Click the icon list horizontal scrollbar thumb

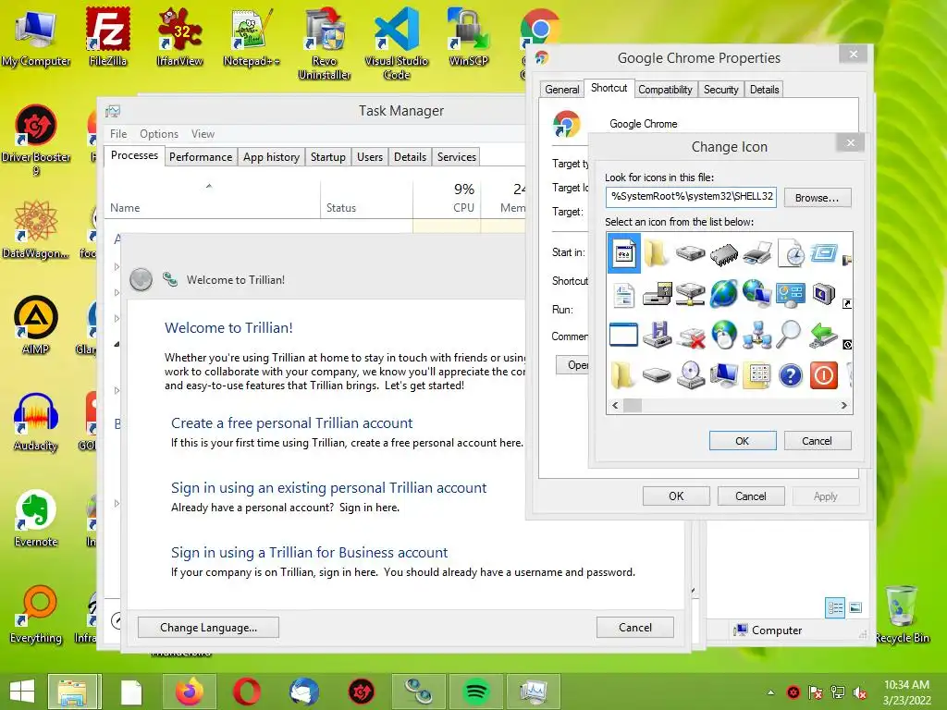point(633,406)
